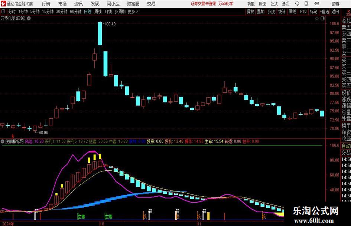Viewport: 351px width, 226px height.
Task: Click the diamond icon at chart top right
Action: click(317, 19)
